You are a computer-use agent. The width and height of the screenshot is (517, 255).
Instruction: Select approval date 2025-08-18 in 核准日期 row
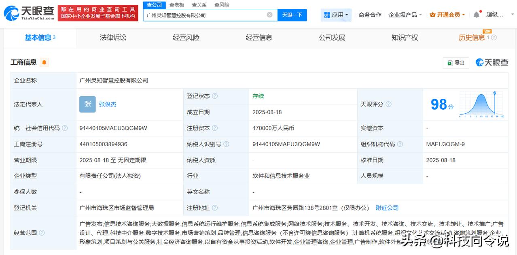coord(441,160)
